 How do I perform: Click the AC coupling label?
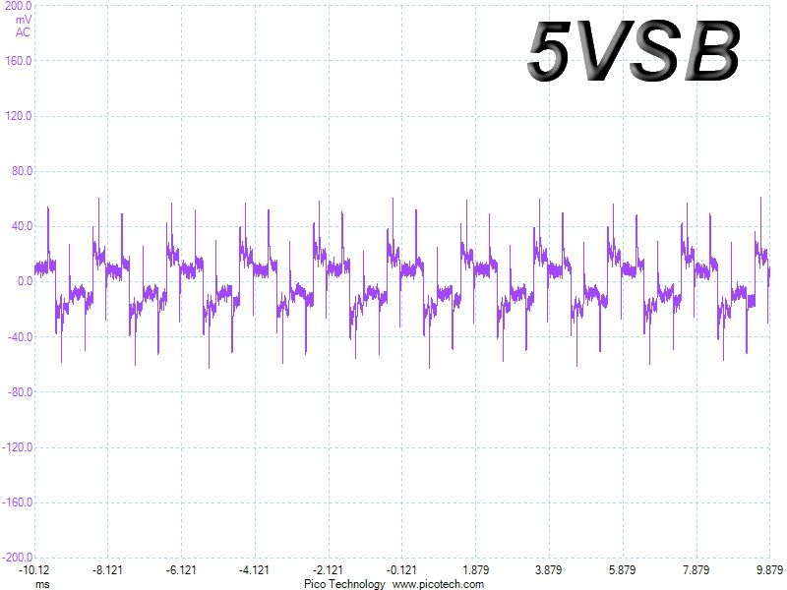23,32
